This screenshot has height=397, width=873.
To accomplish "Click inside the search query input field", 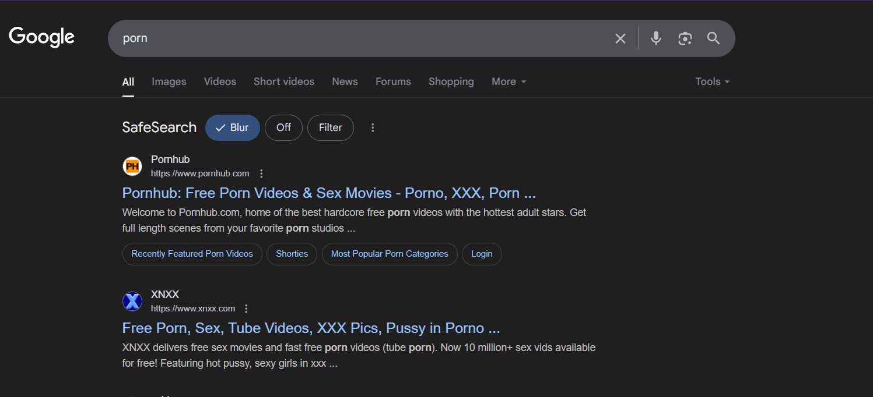I will click(362, 38).
